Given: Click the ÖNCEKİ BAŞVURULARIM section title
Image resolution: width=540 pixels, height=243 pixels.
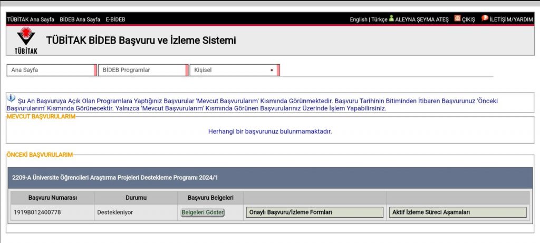Looking at the screenshot, I should click(40, 155).
